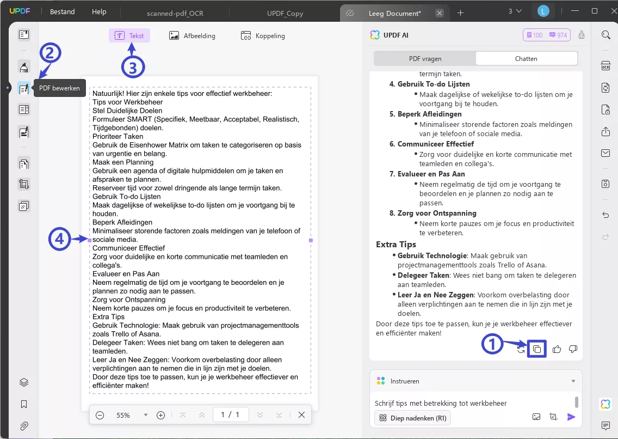Copy the AI response to clipboard
This screenshot has height=439, width=618.
(x=537, y=349)
